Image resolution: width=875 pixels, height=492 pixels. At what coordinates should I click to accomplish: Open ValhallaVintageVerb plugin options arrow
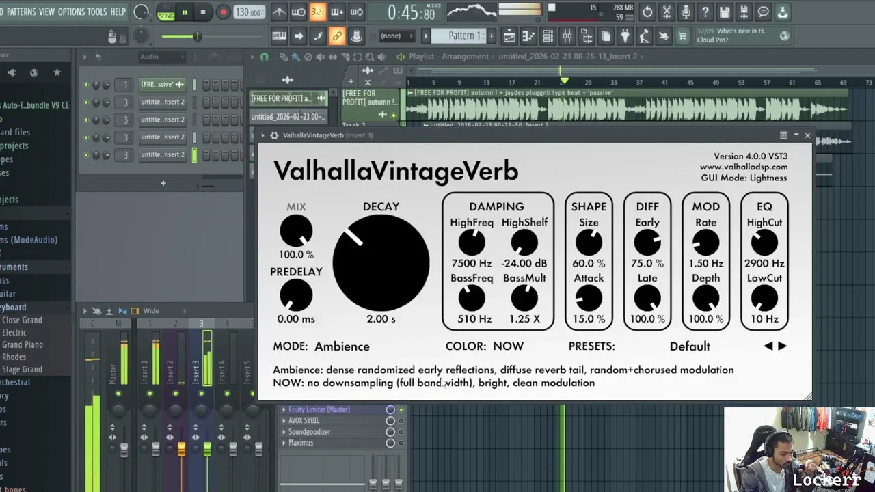click(262, 135)
